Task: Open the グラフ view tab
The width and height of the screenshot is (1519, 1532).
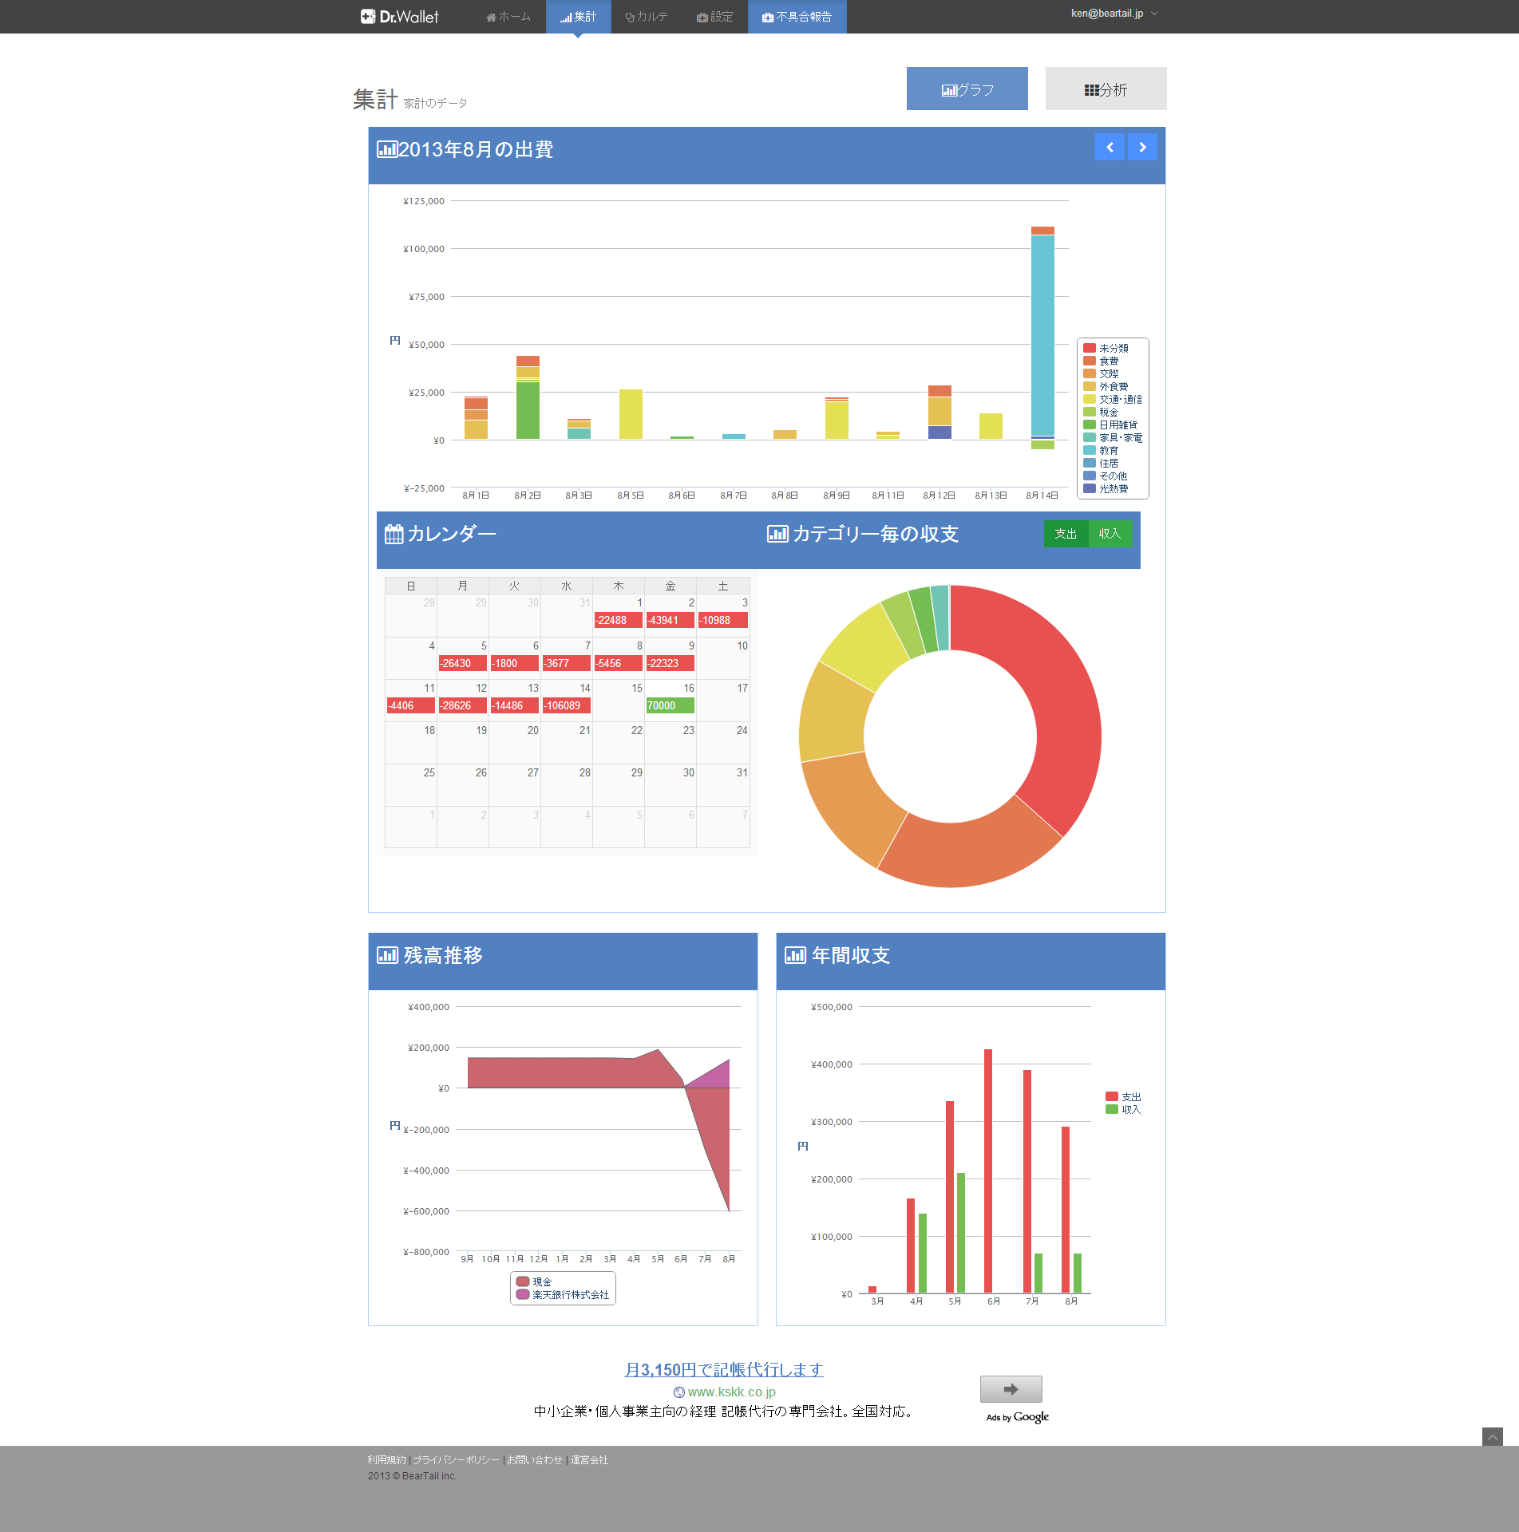Action: (x=967, y=89)
